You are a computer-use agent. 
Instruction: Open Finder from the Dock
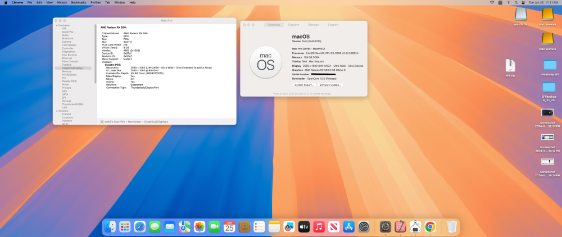click(x=110, y=226)
